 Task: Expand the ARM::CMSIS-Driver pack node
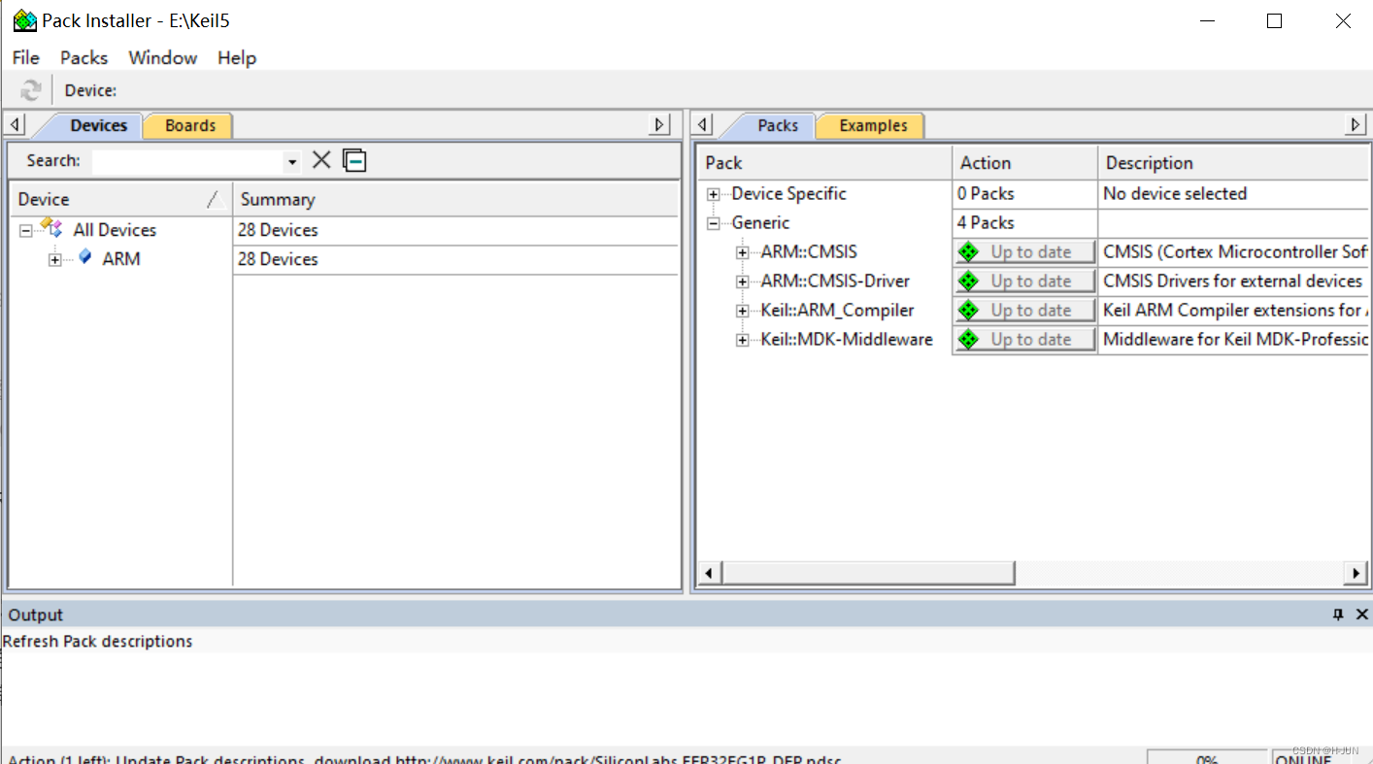point(743,282)
